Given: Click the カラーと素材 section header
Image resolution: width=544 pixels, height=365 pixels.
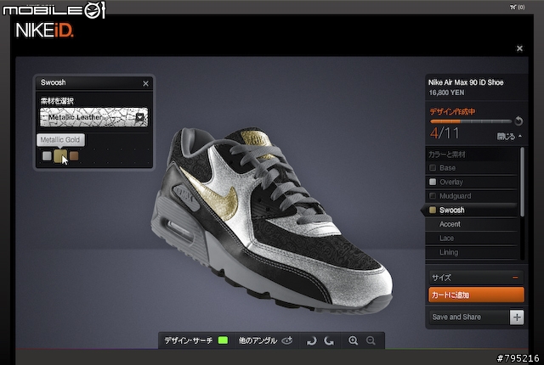Looking at the screenshot, I should [447, 154].
